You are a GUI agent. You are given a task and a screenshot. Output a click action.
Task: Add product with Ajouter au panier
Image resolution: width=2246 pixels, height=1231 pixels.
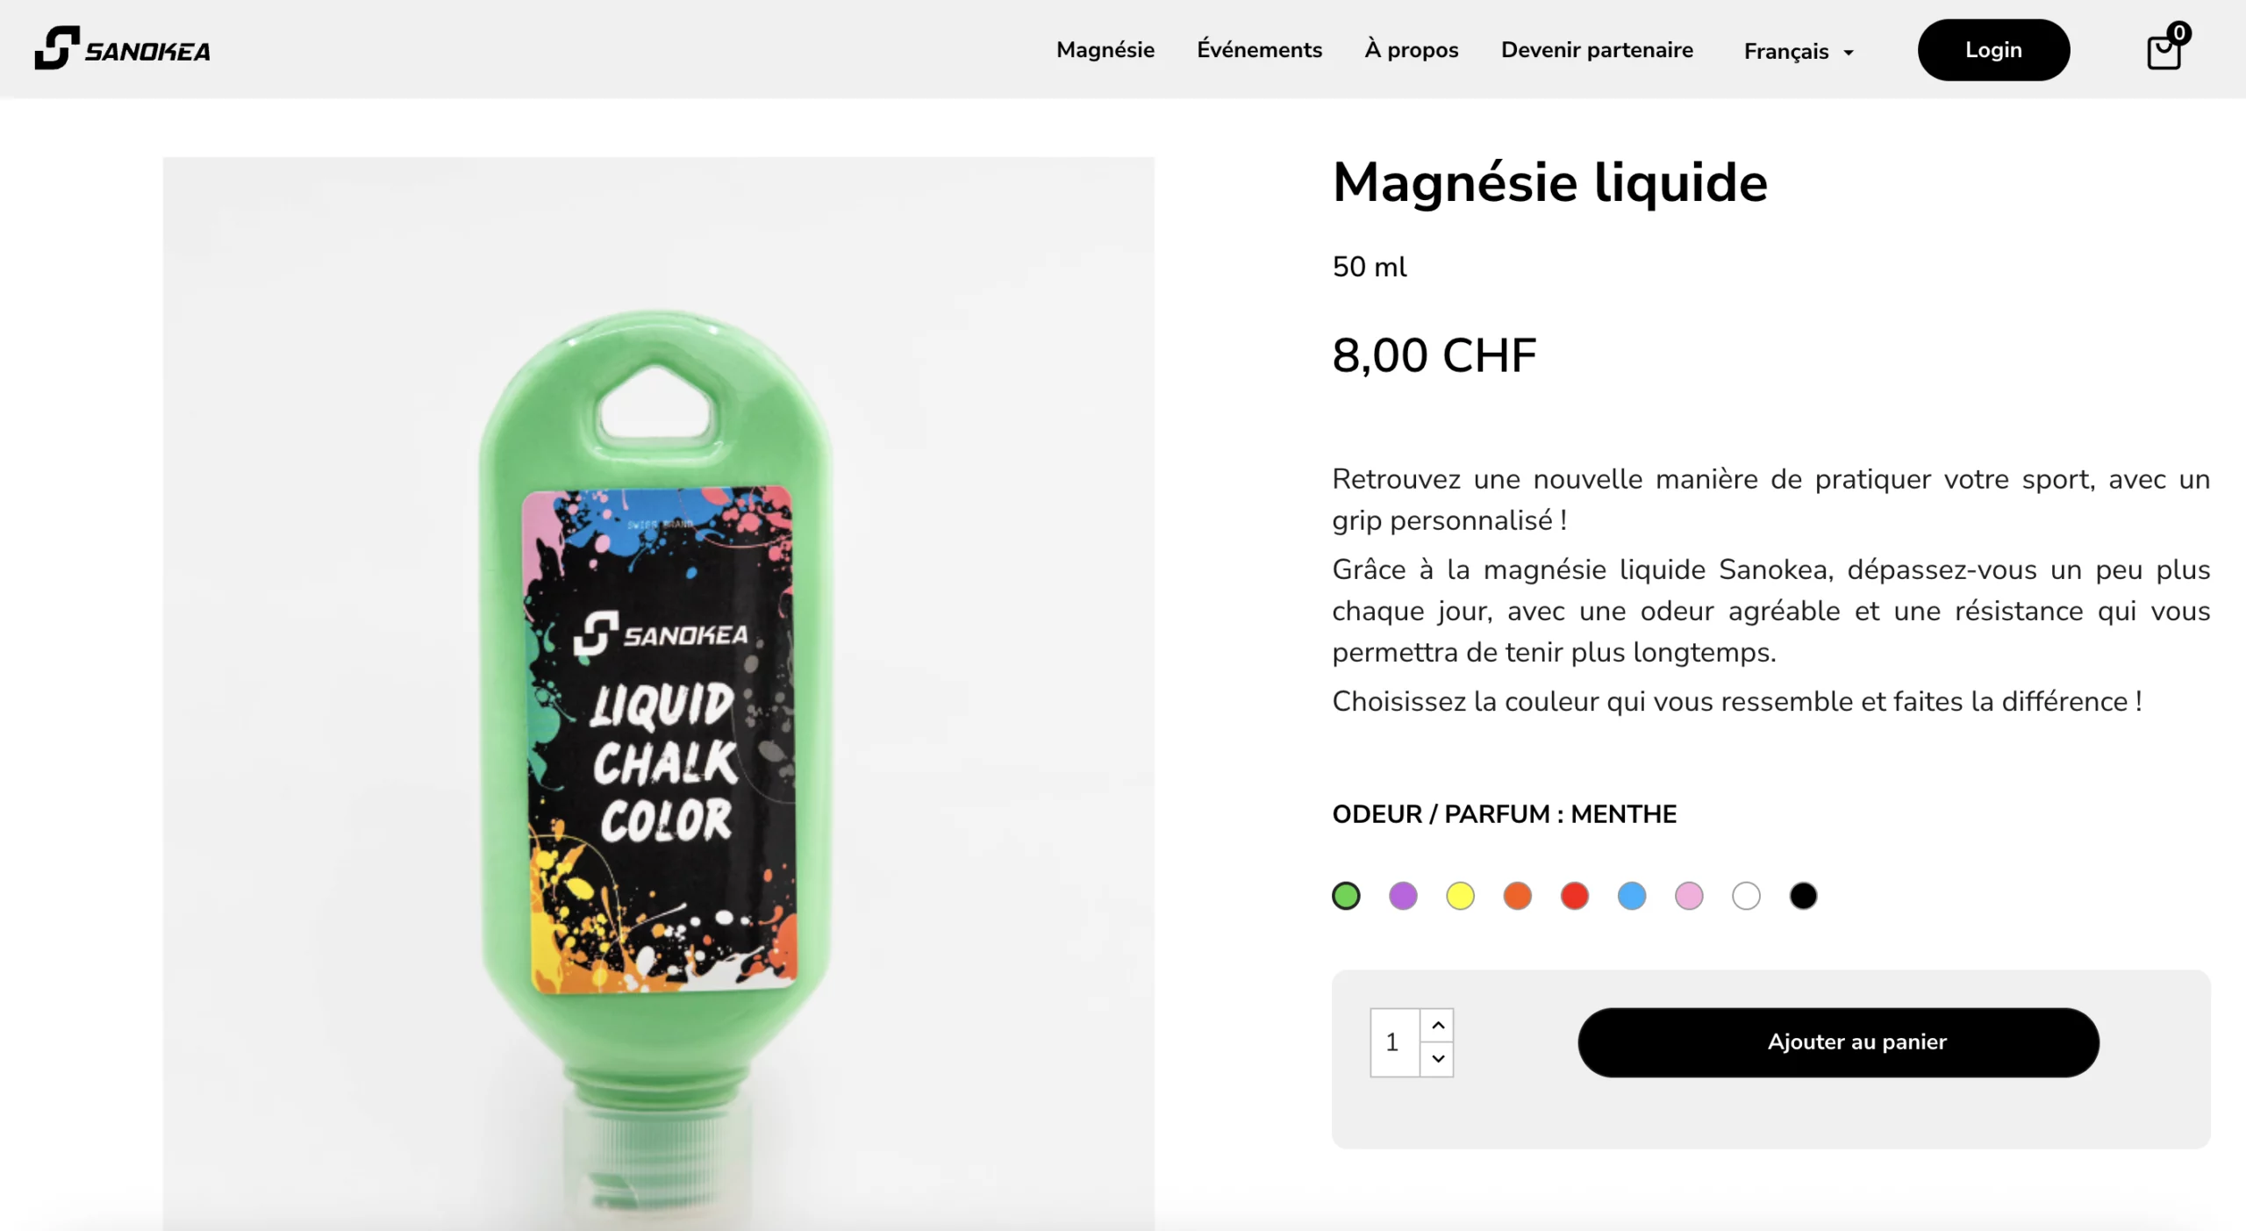tap(1838, 1042)
